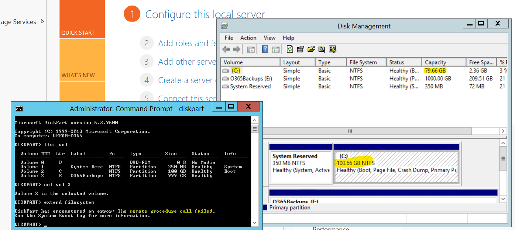Click the 2.36 GB free space cell

pyautogui.click(x=478, y=71)
